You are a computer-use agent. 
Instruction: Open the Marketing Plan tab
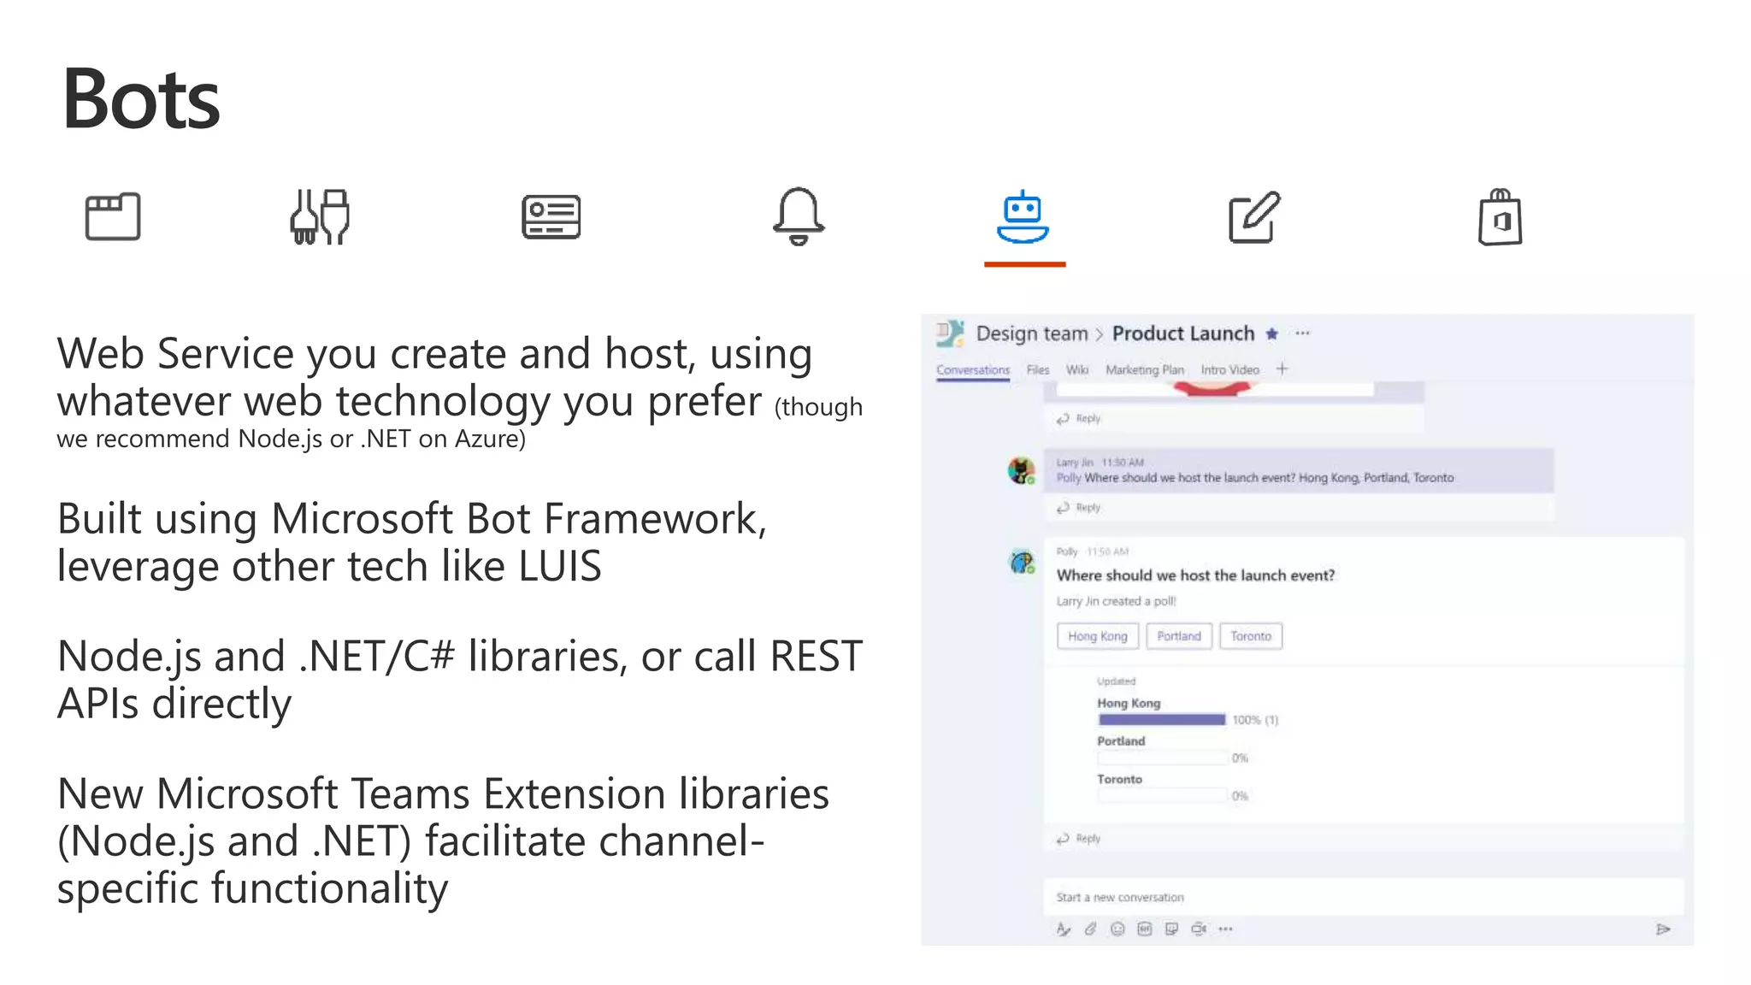[x=1145, y=369]
